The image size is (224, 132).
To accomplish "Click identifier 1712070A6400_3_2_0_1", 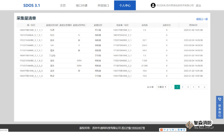I will click(31, 50).
